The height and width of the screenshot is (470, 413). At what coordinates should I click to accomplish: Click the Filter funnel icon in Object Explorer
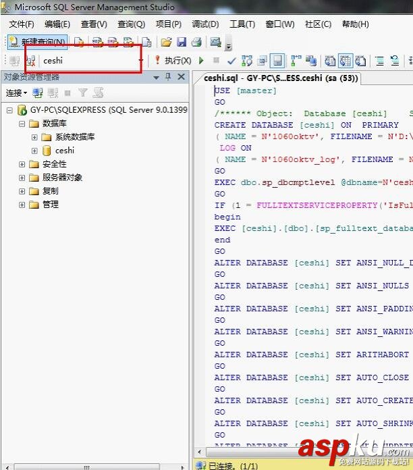(82, 93)
